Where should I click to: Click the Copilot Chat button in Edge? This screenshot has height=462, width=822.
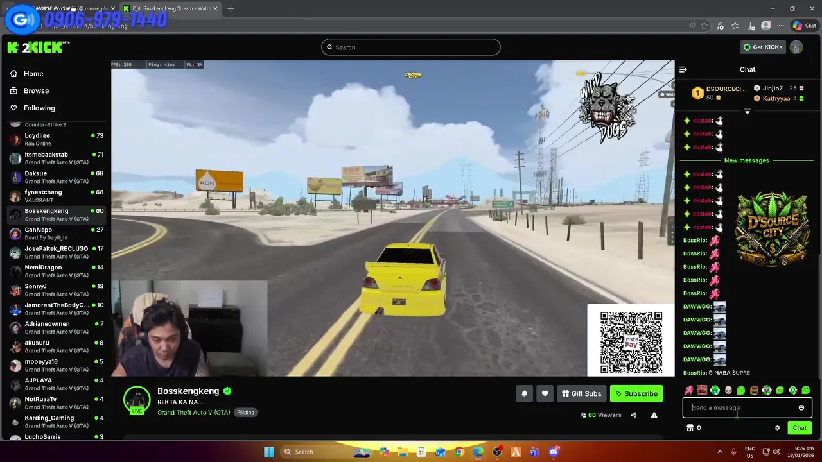tap(804, 26)
